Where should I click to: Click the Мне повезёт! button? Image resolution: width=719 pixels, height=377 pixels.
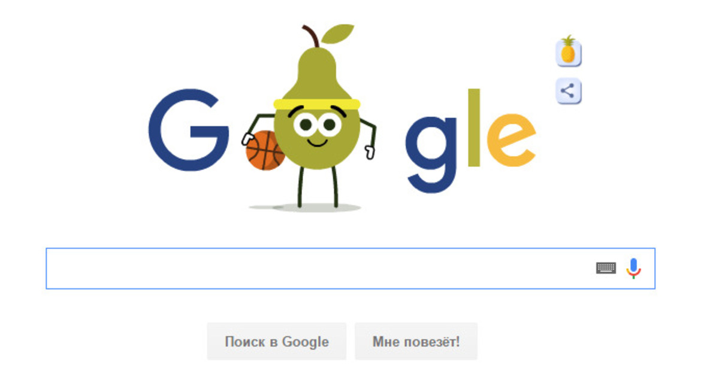pos(416,342)
